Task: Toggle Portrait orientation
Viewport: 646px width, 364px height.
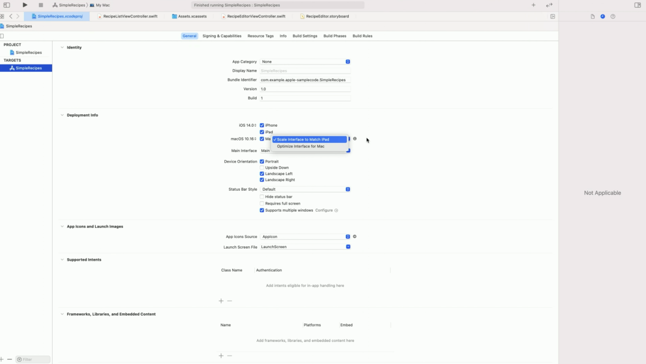Action: click(x=262, y=161)
